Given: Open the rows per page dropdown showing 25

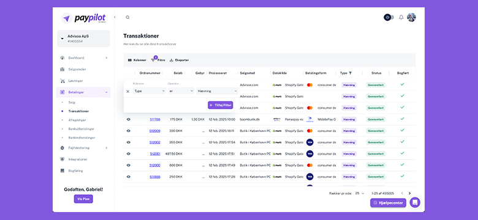Looking at the screenshot, I should click(x=360, y=193).
